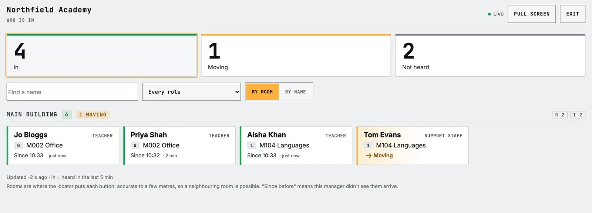Screen dimensions: 592x213
Task: Filter by the 1 Moving card
Action: click(296, 55)
